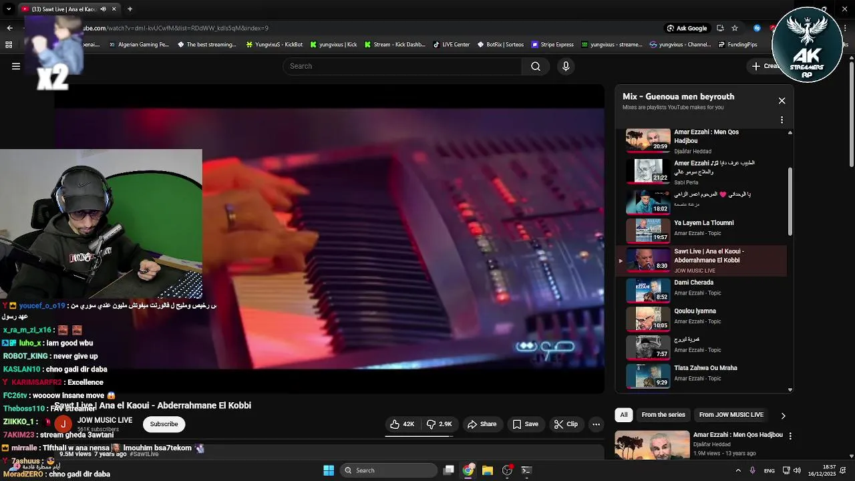Click the Ask Google button
855x481 pixels.
687,28
